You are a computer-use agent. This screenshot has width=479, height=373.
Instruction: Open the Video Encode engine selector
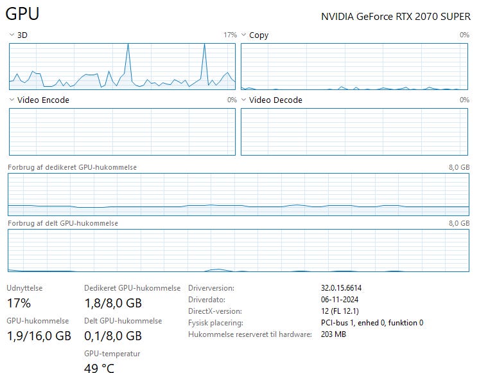click(12, 100)
